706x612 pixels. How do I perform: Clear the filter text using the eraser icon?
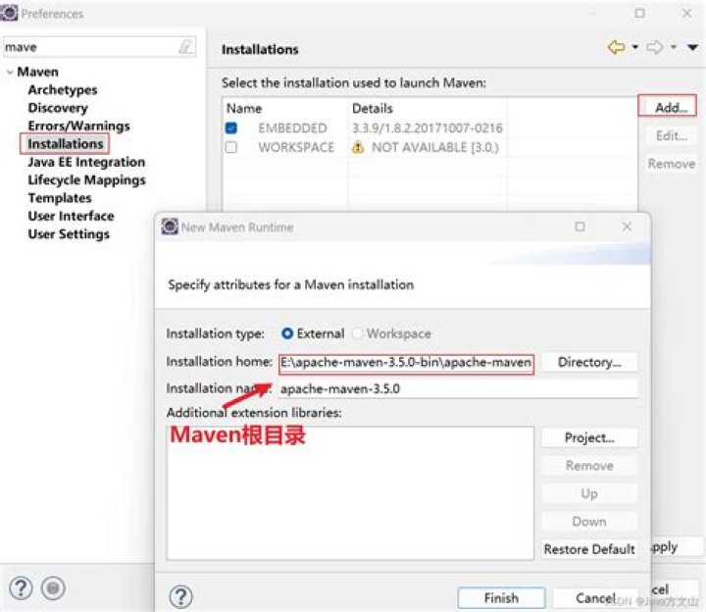[185, 47]
